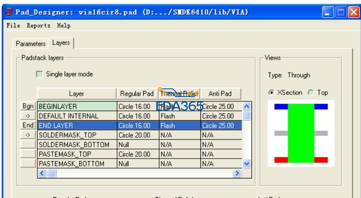361x198 pixels.
Task: Click layer table scroll down arrow
Action: click(x=246, y=164)
